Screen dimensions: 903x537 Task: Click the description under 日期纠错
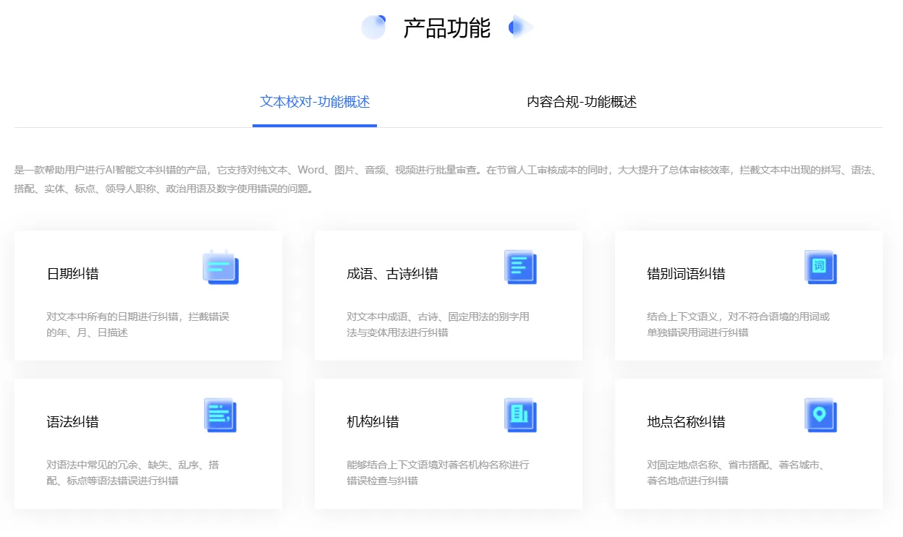pos(137,325)
